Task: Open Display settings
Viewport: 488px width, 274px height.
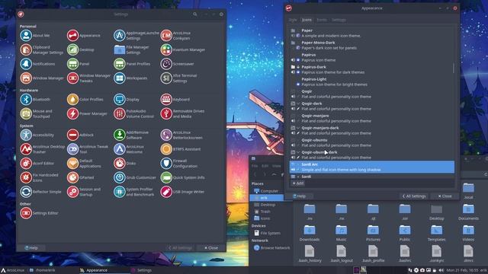Action: coord(127,100)
